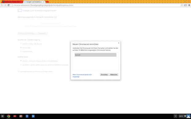Select Sehr hoch (720p, hohe Bitrate) quality
The image size is (191, 119).
[21, 44]
